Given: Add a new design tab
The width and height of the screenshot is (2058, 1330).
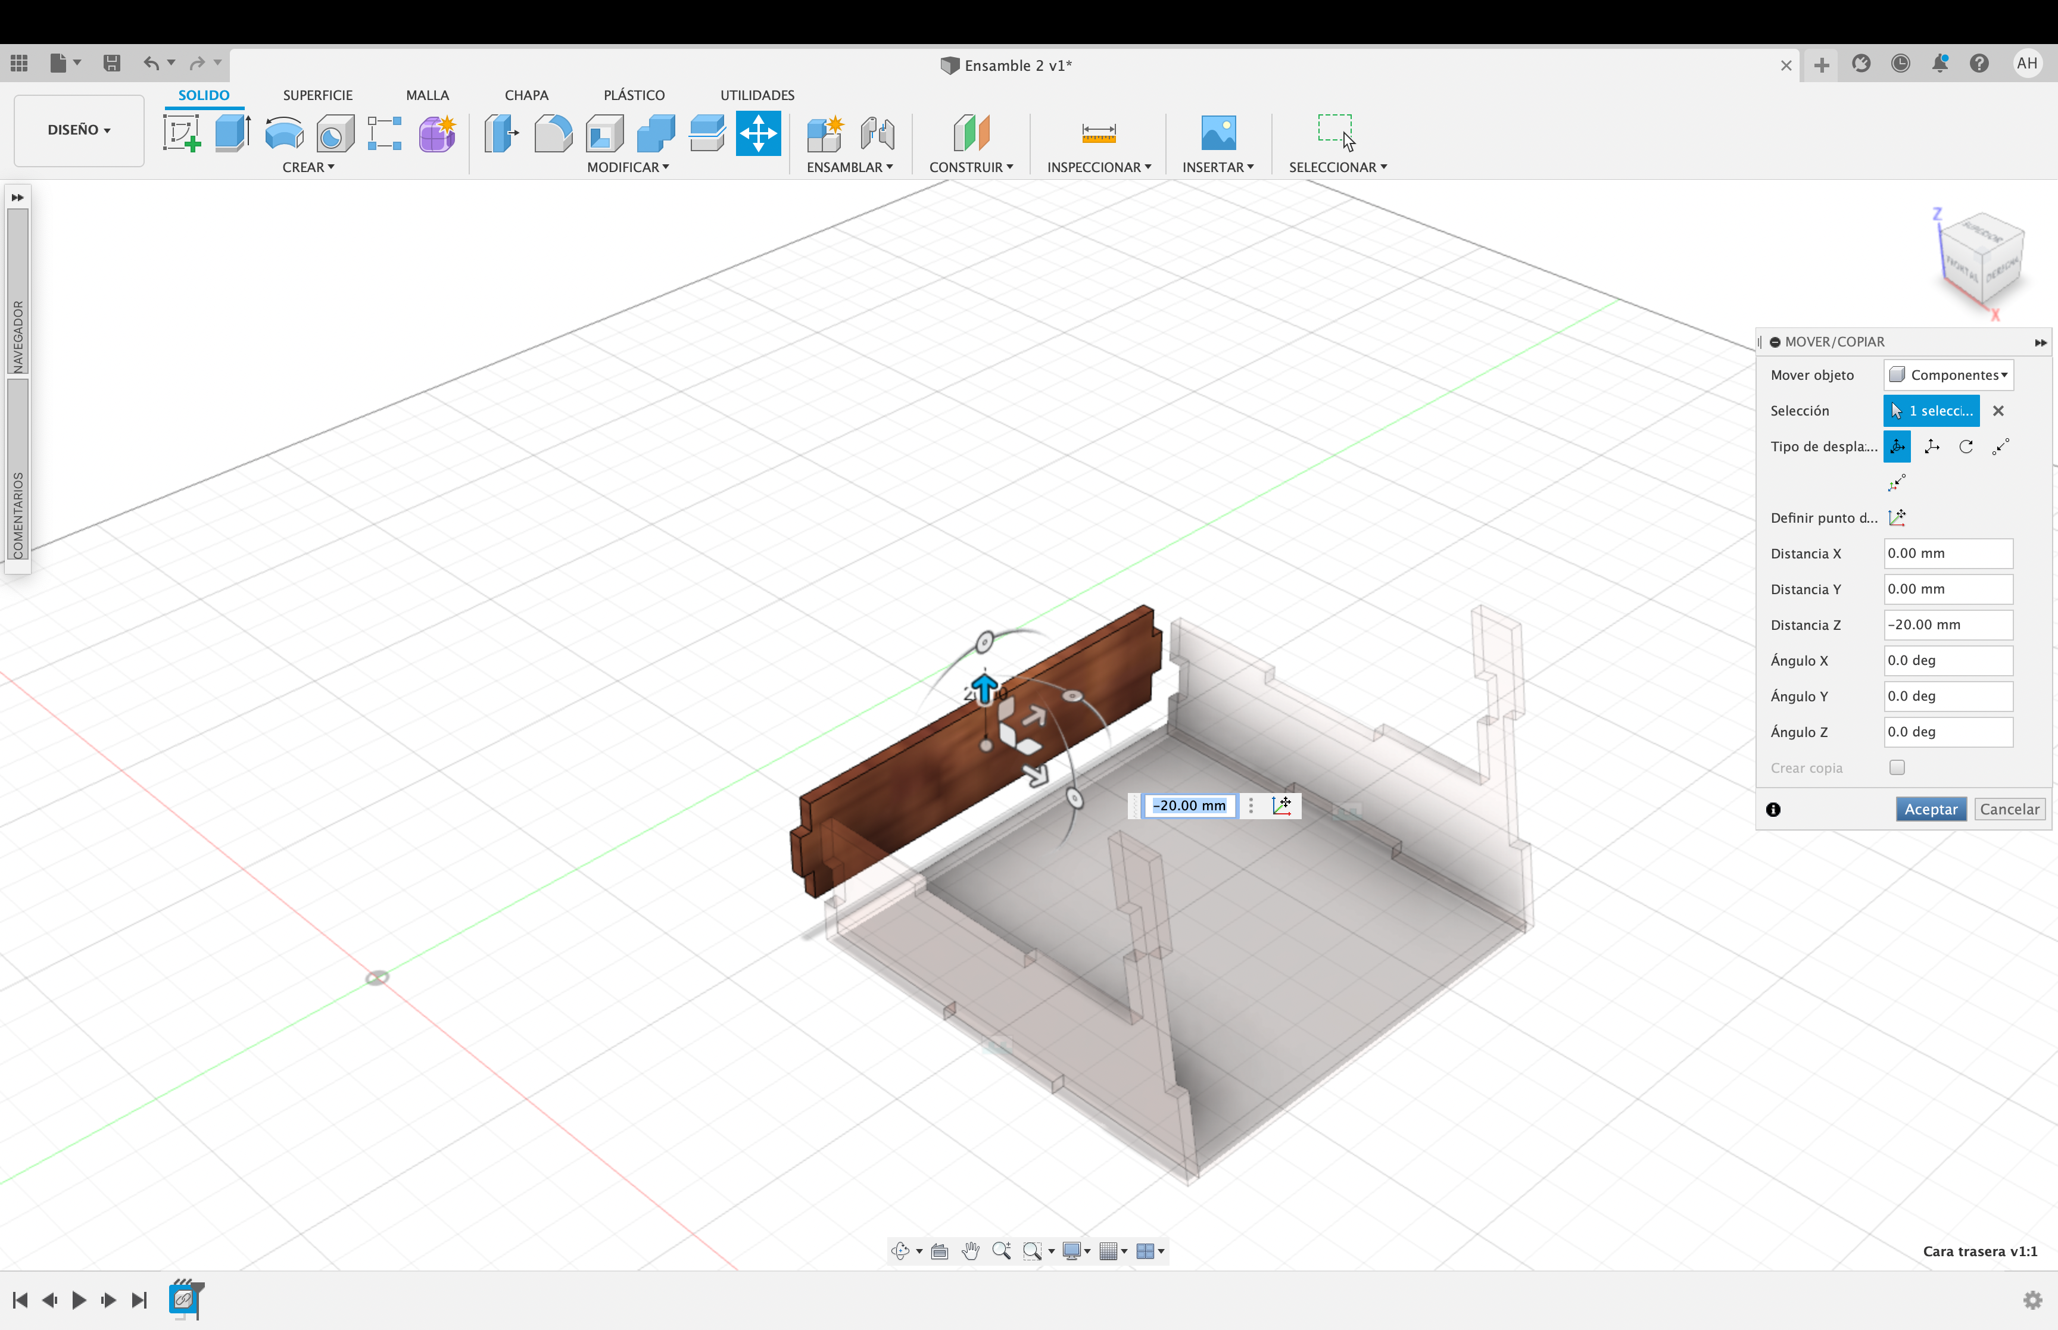Looking at the screenshot, I should pyautogui.click(x=1822, y=65).
